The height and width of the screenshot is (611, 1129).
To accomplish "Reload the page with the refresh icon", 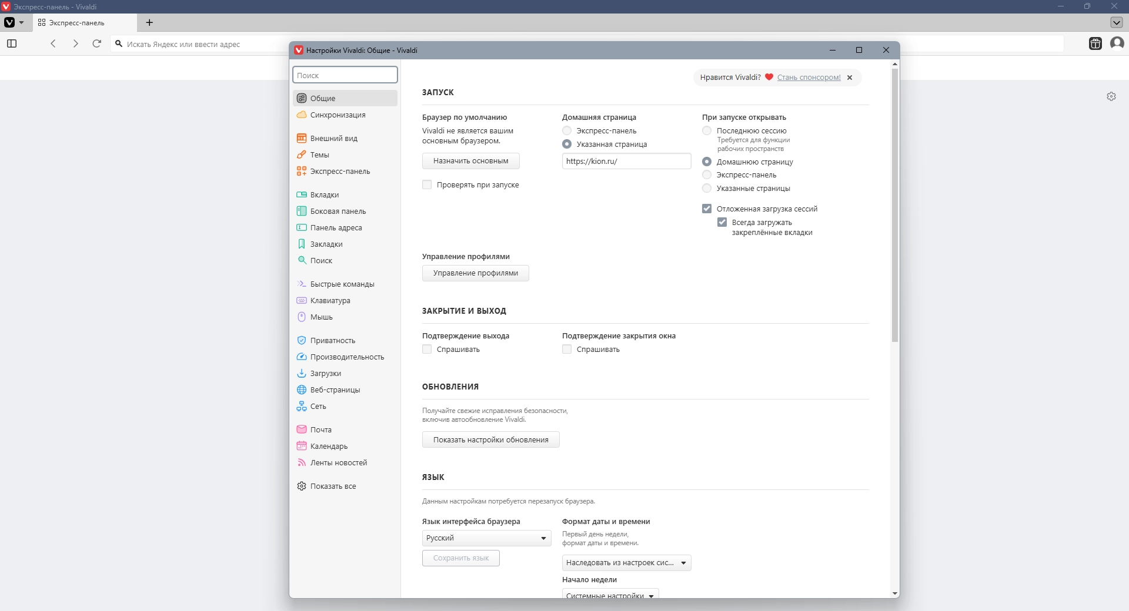I will click(x=97, y=43).
